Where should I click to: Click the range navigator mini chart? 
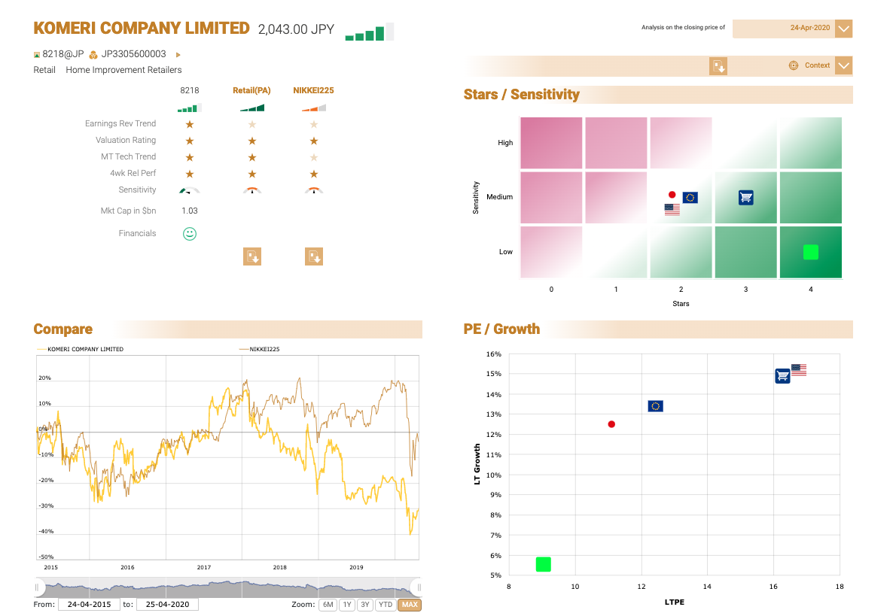[228, 587]
